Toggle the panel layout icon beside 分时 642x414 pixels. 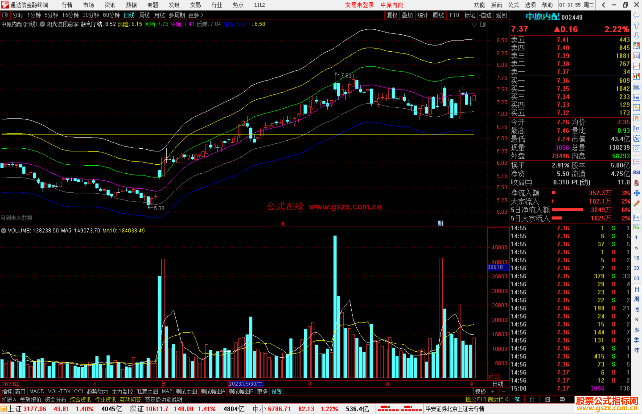click(5, 15)
